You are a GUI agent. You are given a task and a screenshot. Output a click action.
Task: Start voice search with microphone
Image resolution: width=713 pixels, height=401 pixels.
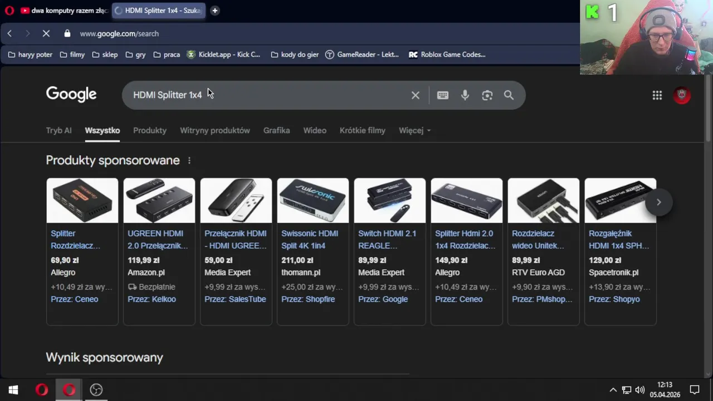[465, 95]
